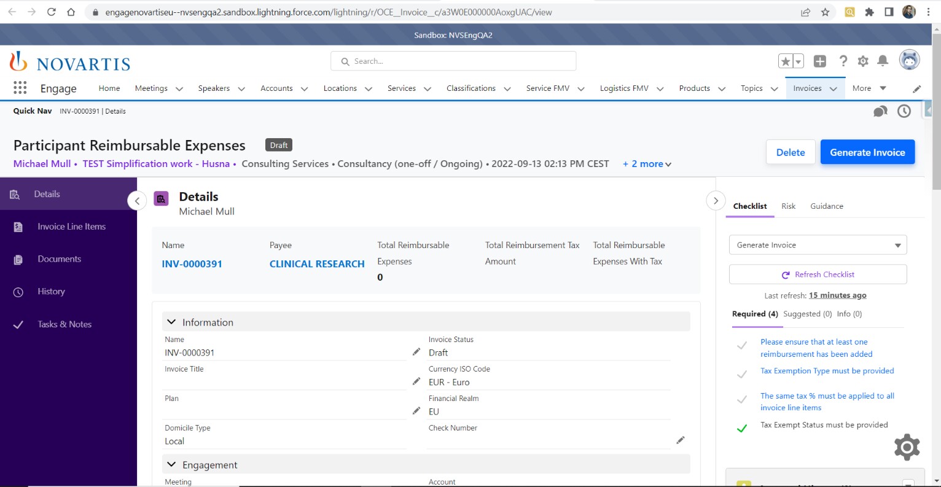Open the Invoices tab dropdown arrow
Image resolution: width=941 pixels, height=487 pixels.
pos(834,88)
